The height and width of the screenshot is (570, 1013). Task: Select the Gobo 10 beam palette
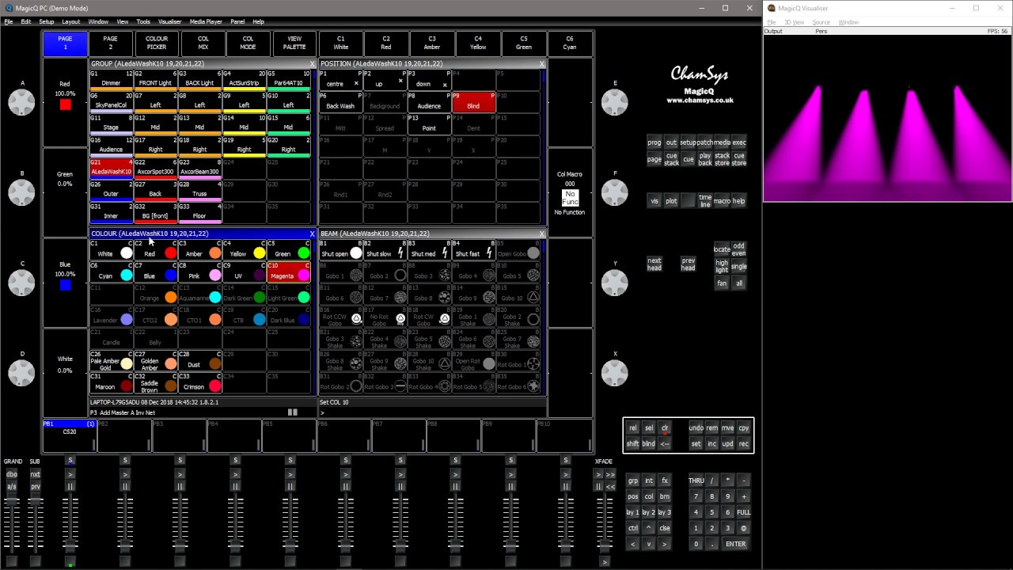pos(518,294)
